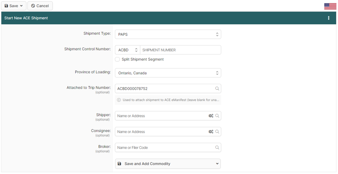Click the search icon in Consignee field
Image resolution: width=338 pixels, height=174 pixels.
tap(217, 132)
